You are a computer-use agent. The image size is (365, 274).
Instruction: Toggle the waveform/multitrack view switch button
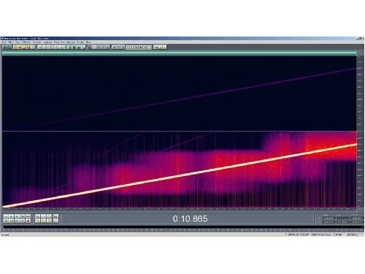pyautogui.click(x=7, y=47)
